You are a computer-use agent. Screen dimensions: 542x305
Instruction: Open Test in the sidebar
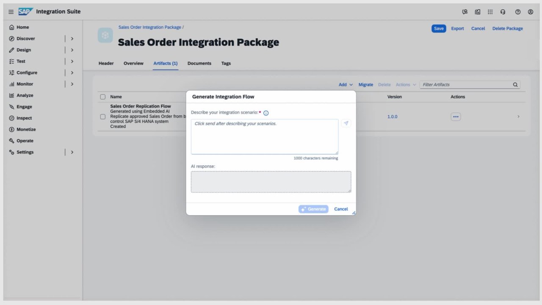pos(21,61)
